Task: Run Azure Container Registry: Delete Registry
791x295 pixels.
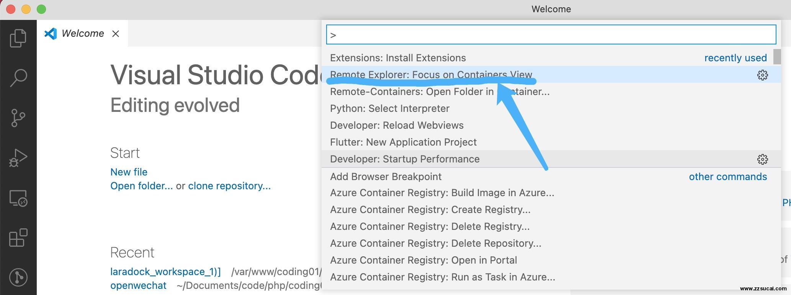Action: (551, 226)
